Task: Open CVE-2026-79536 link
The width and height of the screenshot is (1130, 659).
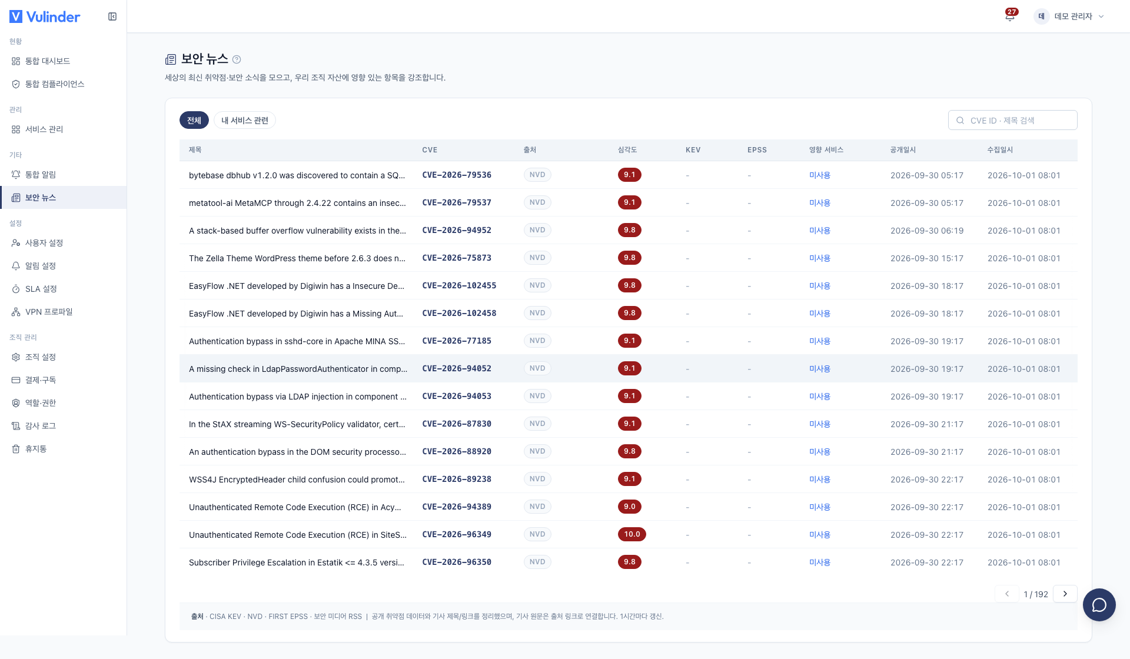Action: tap(457, 175)
